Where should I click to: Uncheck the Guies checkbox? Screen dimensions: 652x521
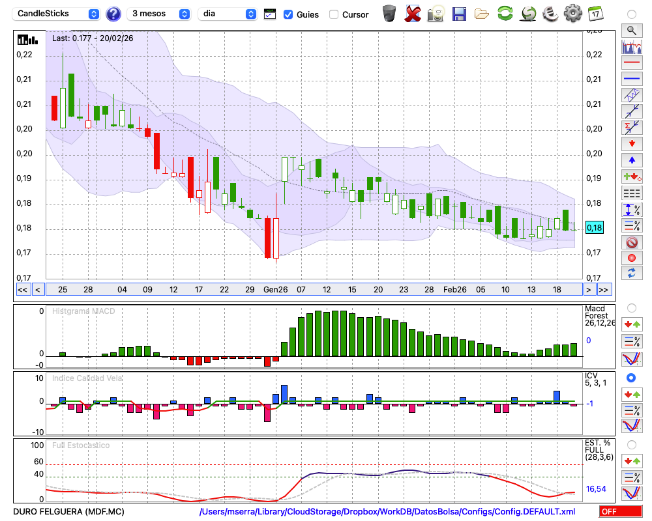[288, 14]
